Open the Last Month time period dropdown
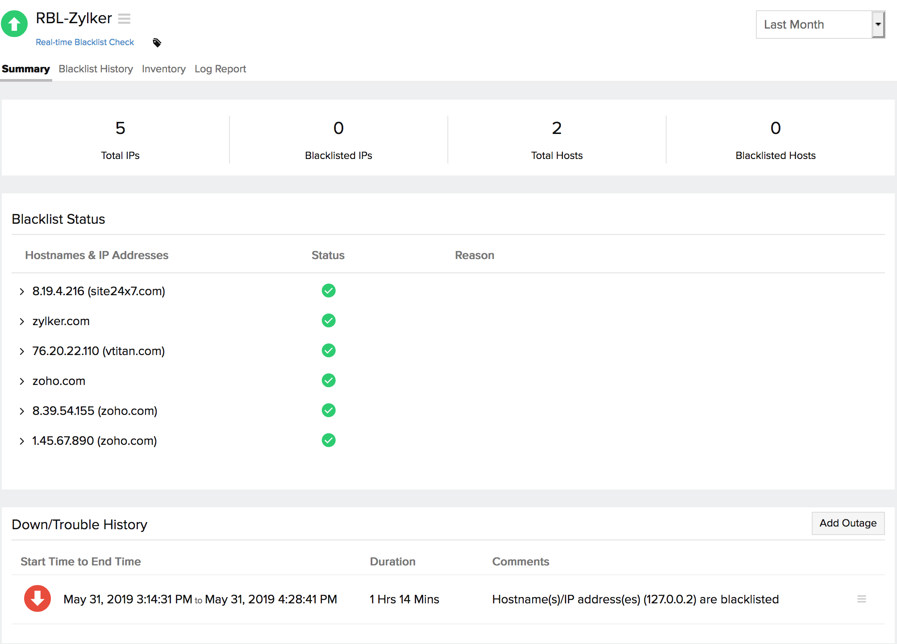 [x=821, y=25]
